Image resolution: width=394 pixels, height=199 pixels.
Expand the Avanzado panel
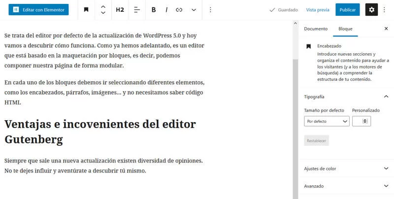point(346,186)
